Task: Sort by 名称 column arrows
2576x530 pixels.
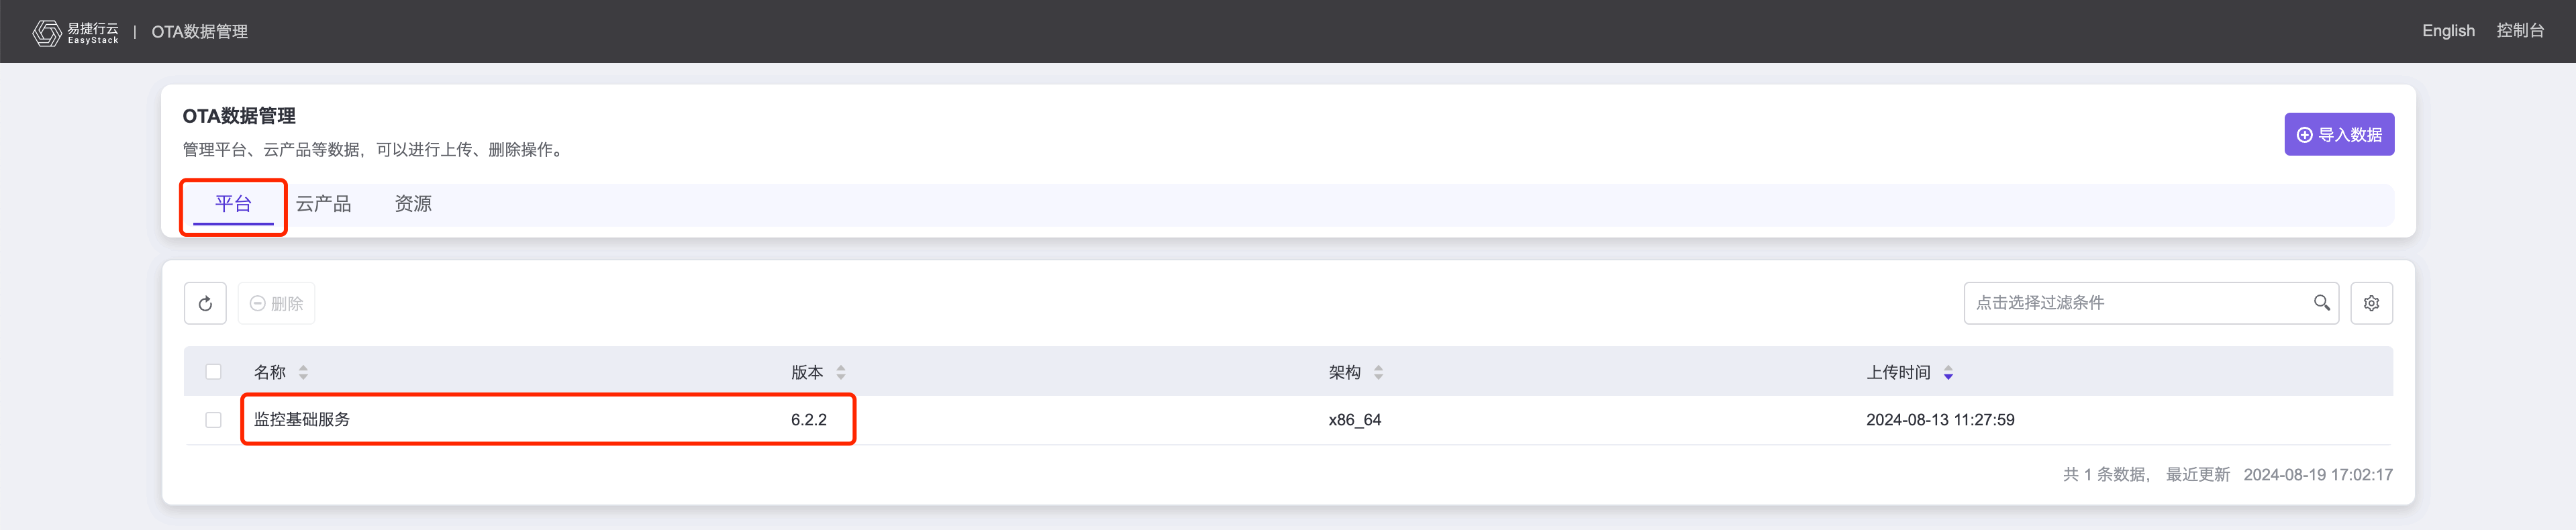Action: 303,372
